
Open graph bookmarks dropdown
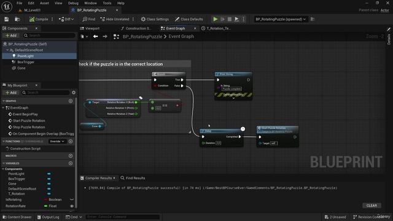(84, 37)
